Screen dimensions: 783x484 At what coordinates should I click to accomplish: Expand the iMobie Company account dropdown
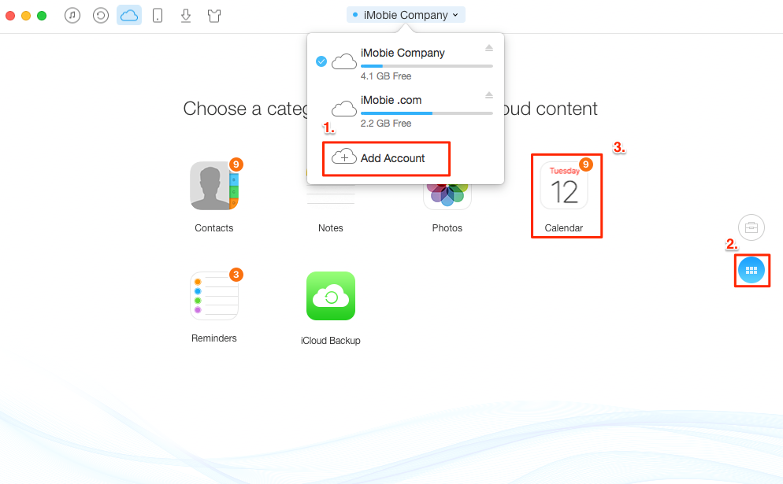coord(406,15)
